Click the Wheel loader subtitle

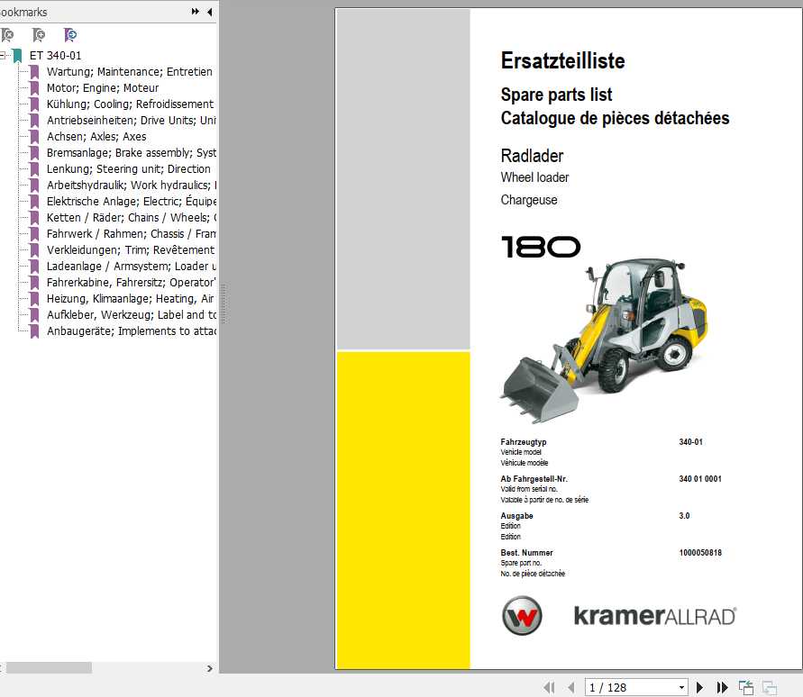click(534, 177)
